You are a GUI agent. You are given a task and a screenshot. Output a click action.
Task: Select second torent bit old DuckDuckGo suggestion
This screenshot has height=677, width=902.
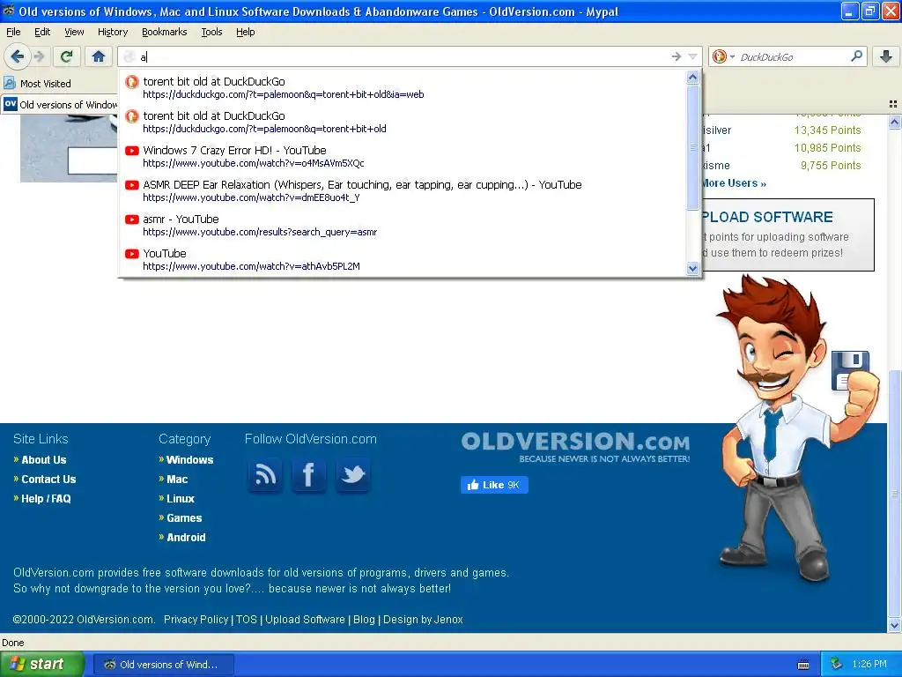click(x=403, y=122)
